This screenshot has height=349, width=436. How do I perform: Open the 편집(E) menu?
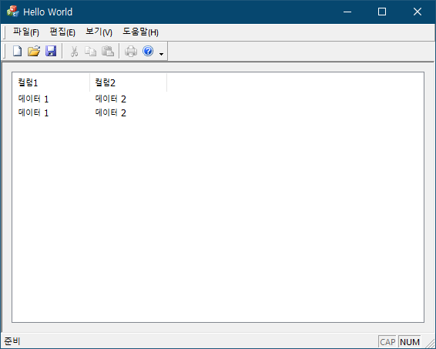(x=62, y=32)
